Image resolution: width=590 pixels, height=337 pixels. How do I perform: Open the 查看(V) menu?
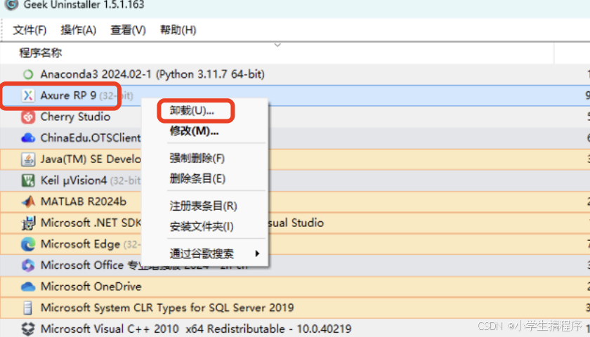tap(128, 30)
